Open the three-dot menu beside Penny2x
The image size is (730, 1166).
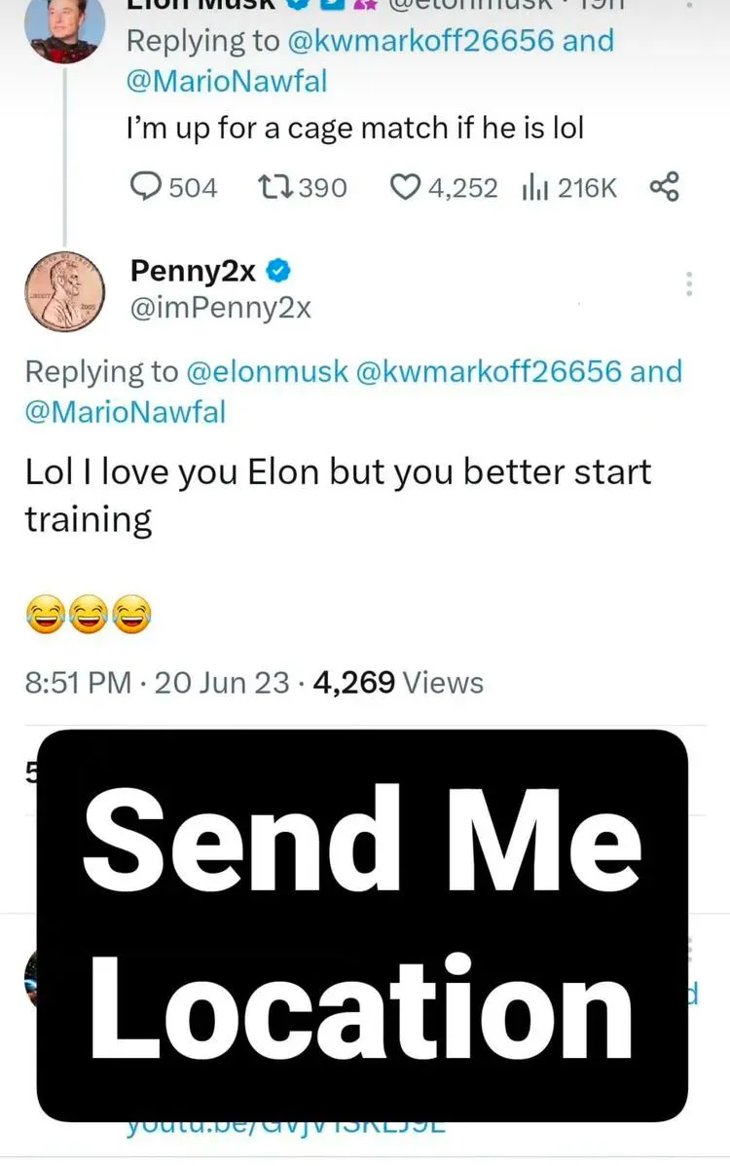coord(689,284)
